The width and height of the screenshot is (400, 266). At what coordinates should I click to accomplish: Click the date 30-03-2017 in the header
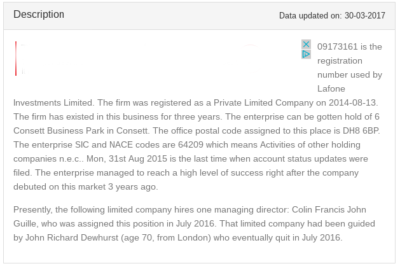pyautogui.click(x=364, y=15)
